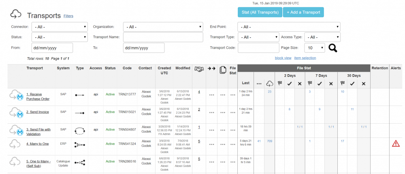The image size is (405, 174).
Task: Switch to block view
Action: pyautogui.click(x=283, y=58)
